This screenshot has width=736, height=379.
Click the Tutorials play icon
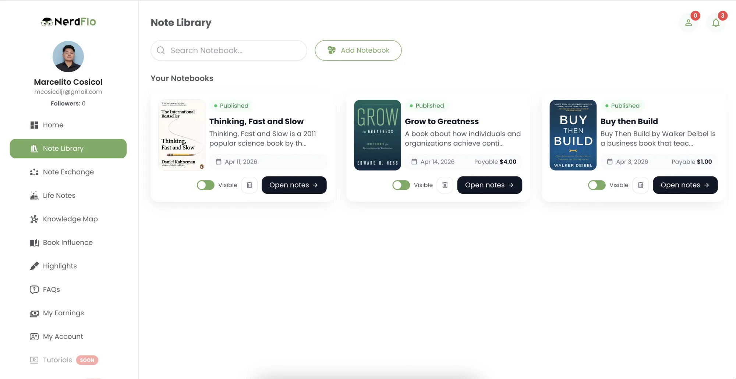[34, 360]
